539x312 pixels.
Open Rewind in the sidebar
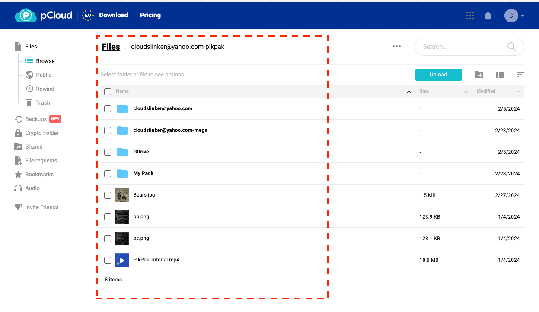coord(40,89)
